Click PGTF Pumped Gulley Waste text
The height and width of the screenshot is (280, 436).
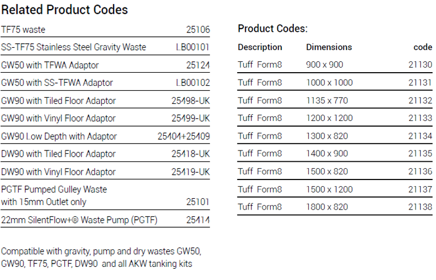click(x=54, y=190)
